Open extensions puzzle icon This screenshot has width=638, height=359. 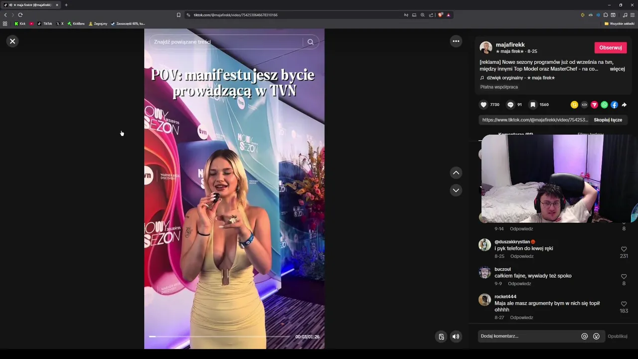click(x=606, y=15)
